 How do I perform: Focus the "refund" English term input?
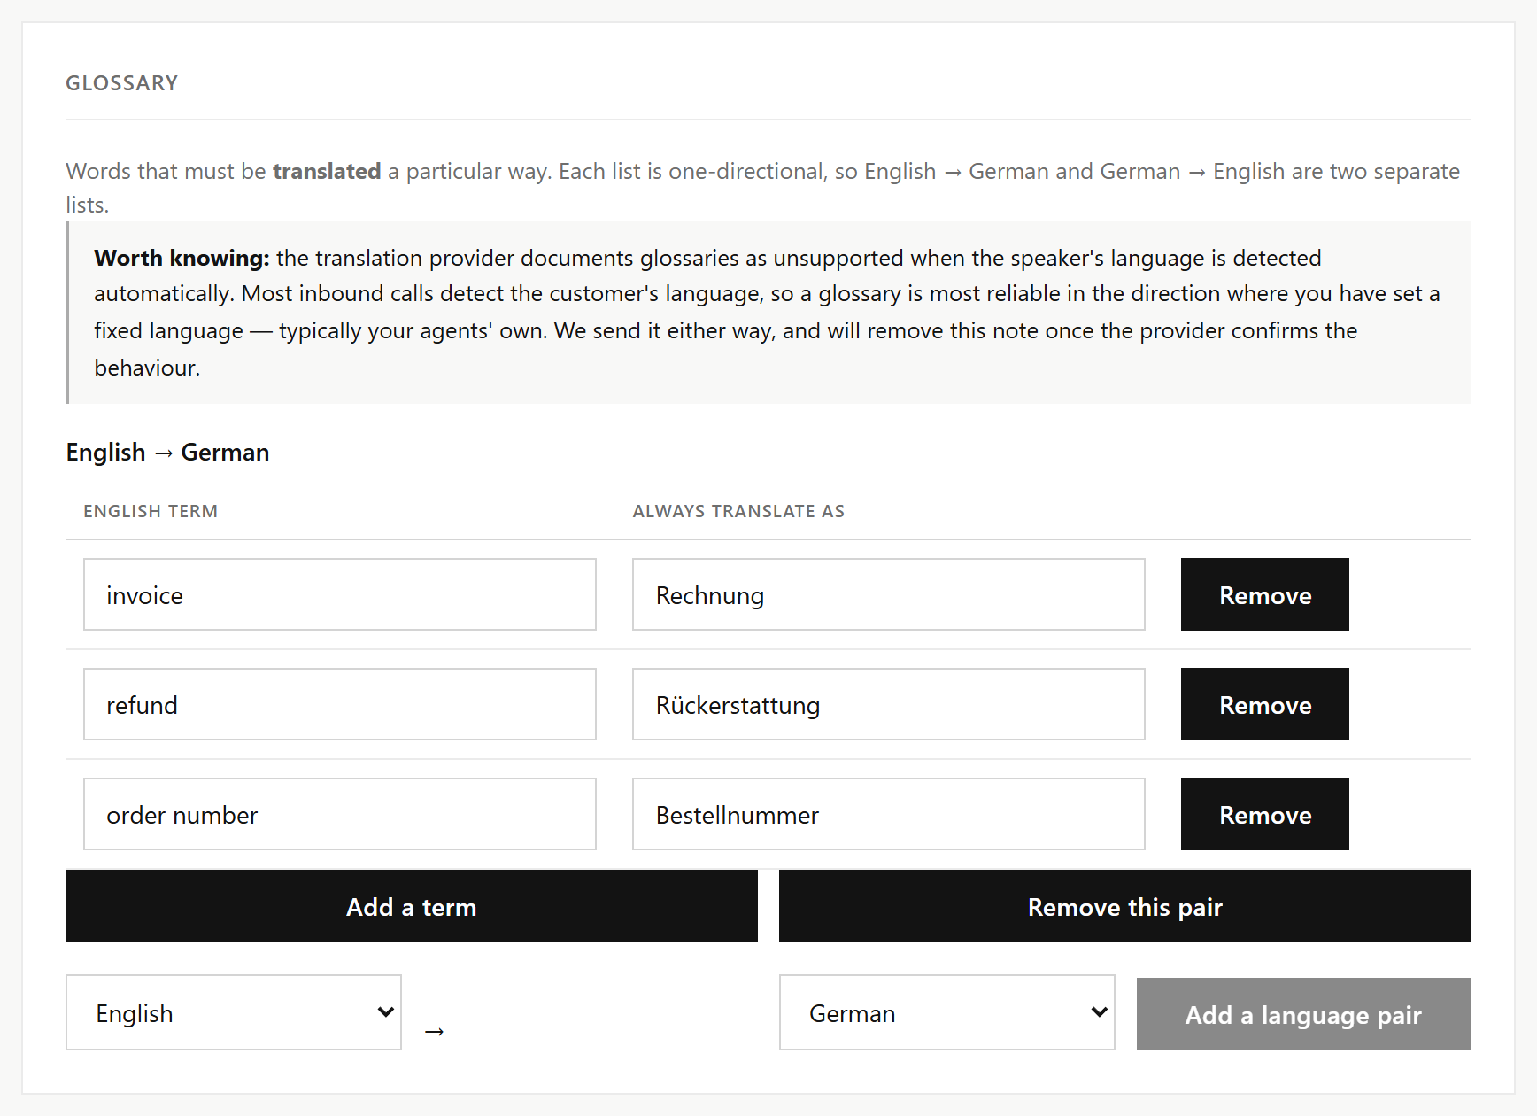[340, 704]
